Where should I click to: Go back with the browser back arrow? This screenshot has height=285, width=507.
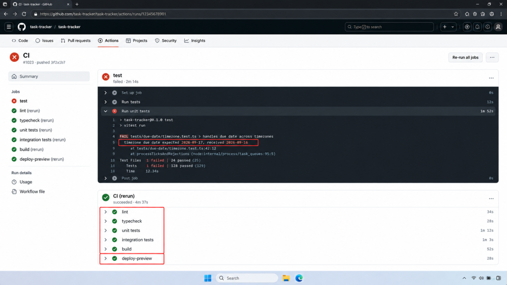(x=6, y=14)
